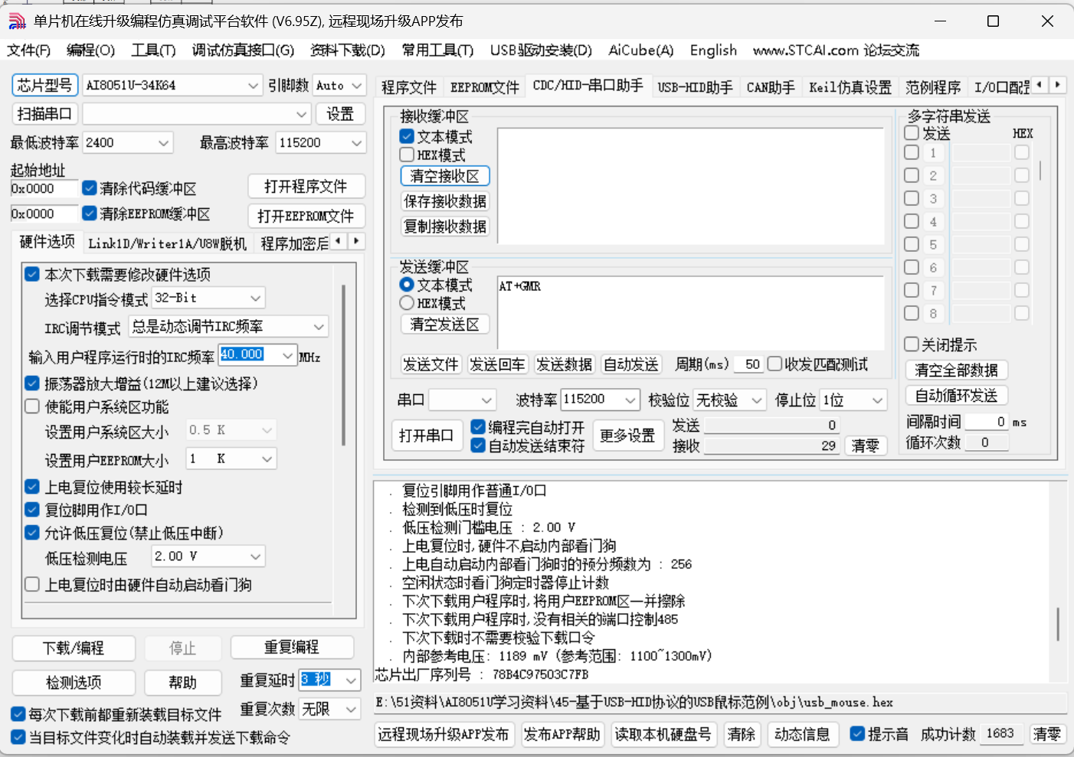Switch to the CAN助手 tab

pos(770,86)
